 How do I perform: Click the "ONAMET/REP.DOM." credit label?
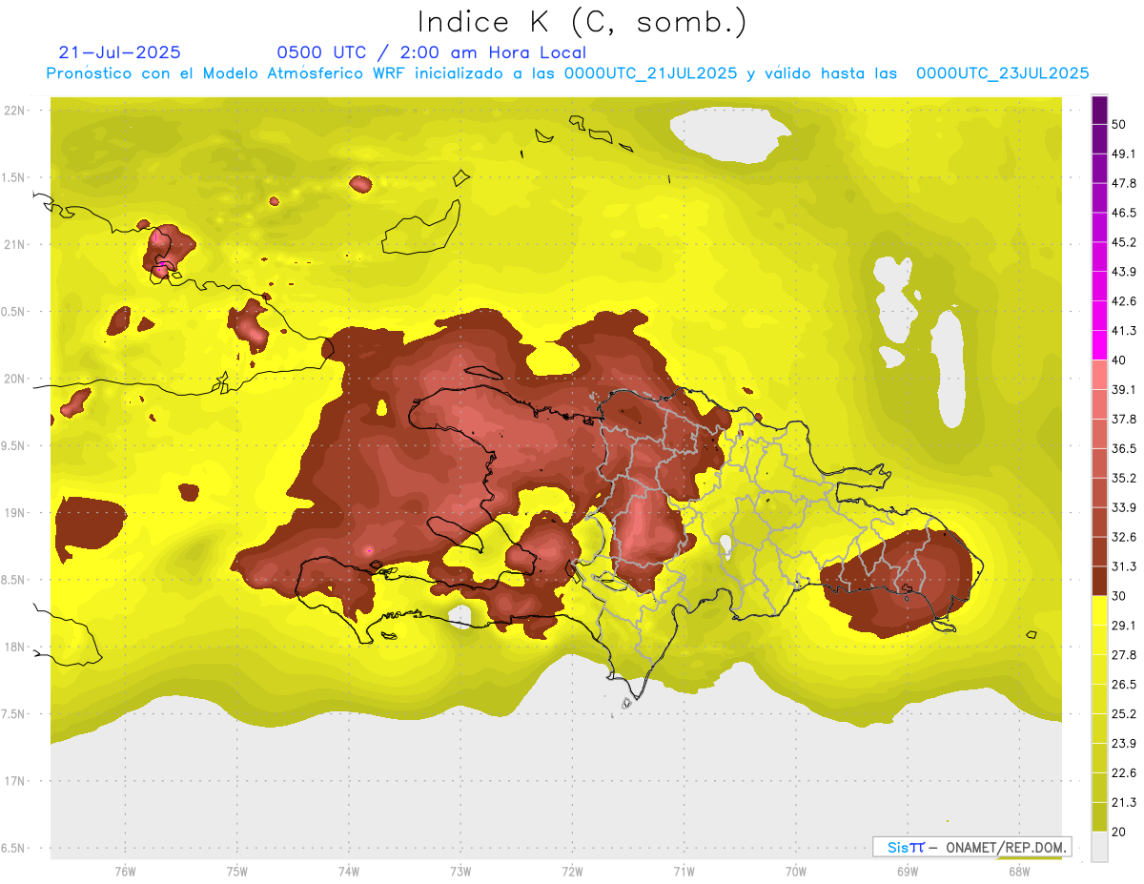click(1004, 847)
